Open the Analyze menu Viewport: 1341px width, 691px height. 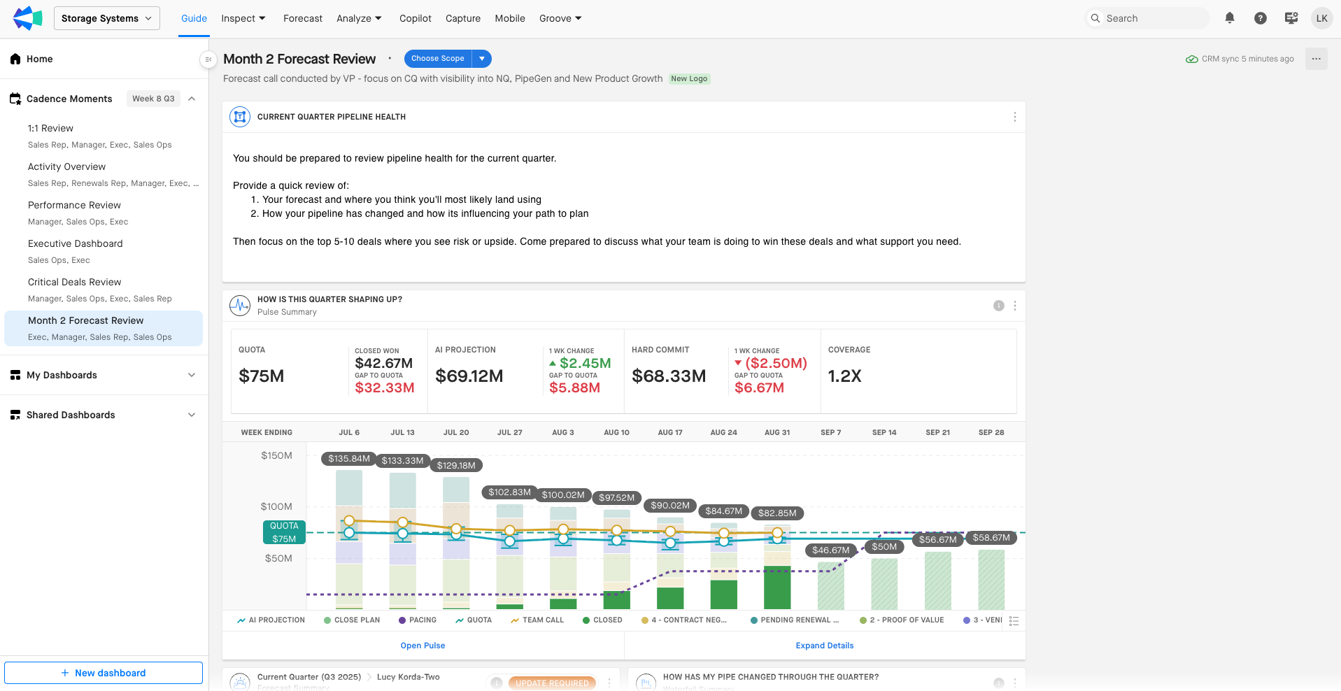(359, 18)
